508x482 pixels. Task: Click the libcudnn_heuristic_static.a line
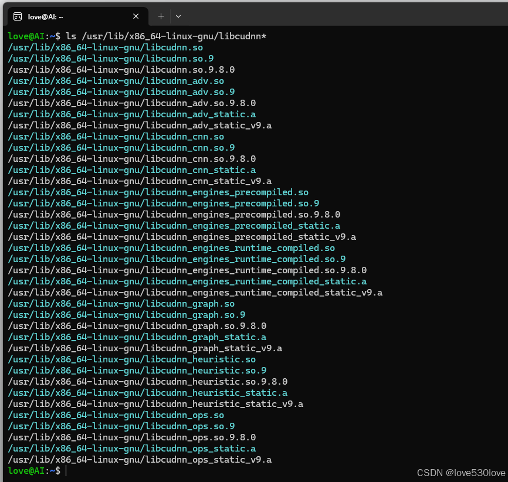click(148, 393)
